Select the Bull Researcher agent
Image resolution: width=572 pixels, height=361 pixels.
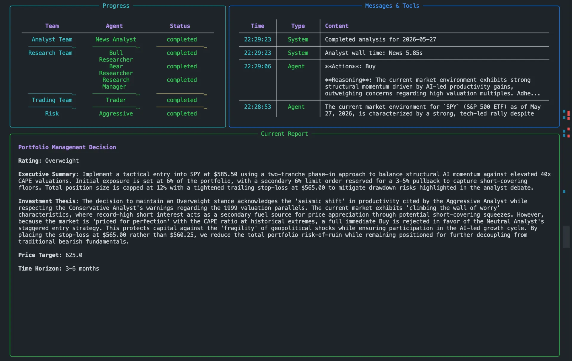tap(116, 56)
